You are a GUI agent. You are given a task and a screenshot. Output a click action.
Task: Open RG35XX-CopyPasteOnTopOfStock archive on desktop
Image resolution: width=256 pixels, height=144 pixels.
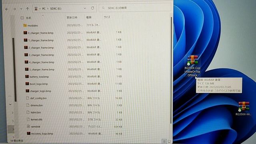[x=192, y=66]
